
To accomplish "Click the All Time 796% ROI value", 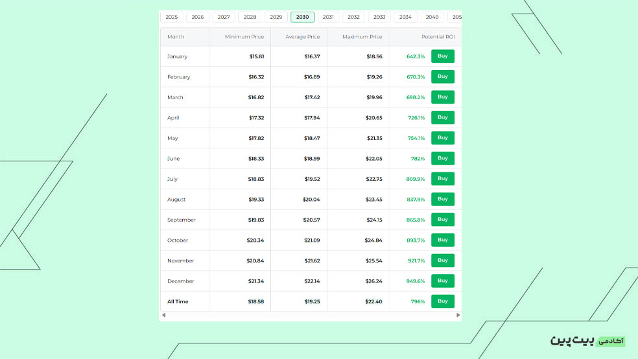I will [418, 302].
